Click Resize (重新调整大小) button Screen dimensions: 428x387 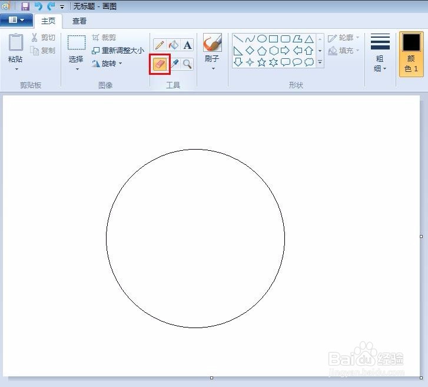point(118,51)
